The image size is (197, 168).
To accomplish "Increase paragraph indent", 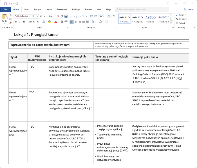I will click(95, 16).
